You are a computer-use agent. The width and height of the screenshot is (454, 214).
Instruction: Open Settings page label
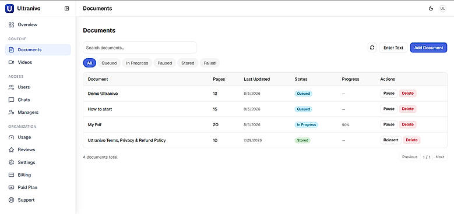[26, 162]
